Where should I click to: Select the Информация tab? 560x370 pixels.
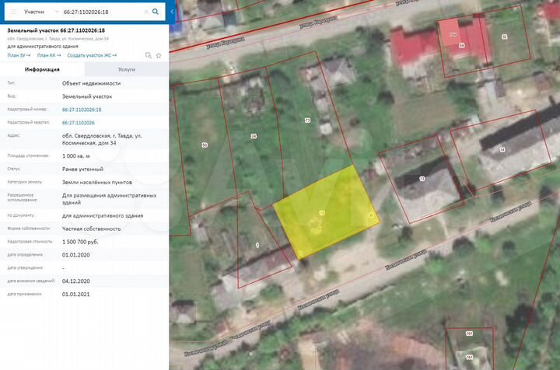pos(43,69)
